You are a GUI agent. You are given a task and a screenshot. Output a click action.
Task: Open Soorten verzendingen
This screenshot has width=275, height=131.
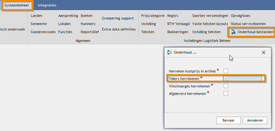[x=210, y=16]
